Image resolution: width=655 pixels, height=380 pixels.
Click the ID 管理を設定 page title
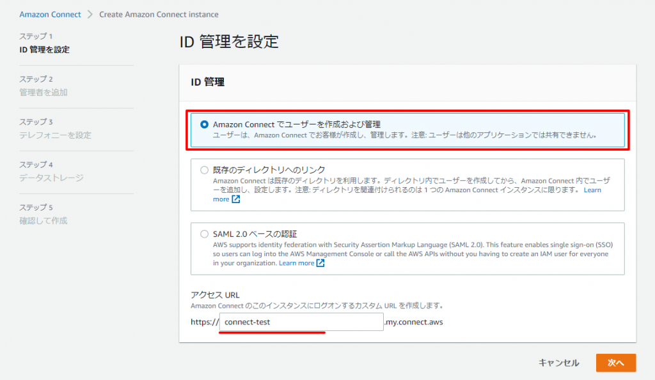point(229,42)
